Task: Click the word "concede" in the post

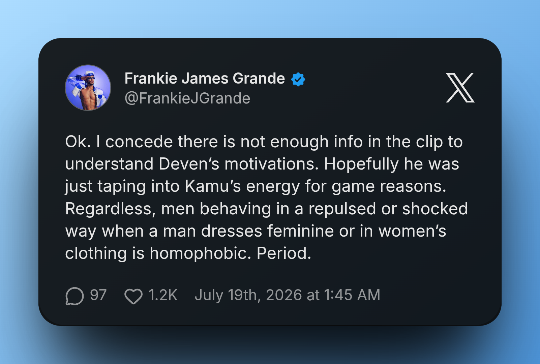Action: (139, 142)
